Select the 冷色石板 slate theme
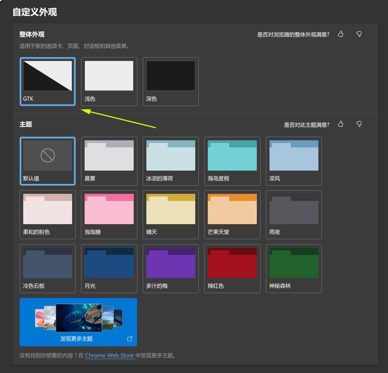 point(47,268)
